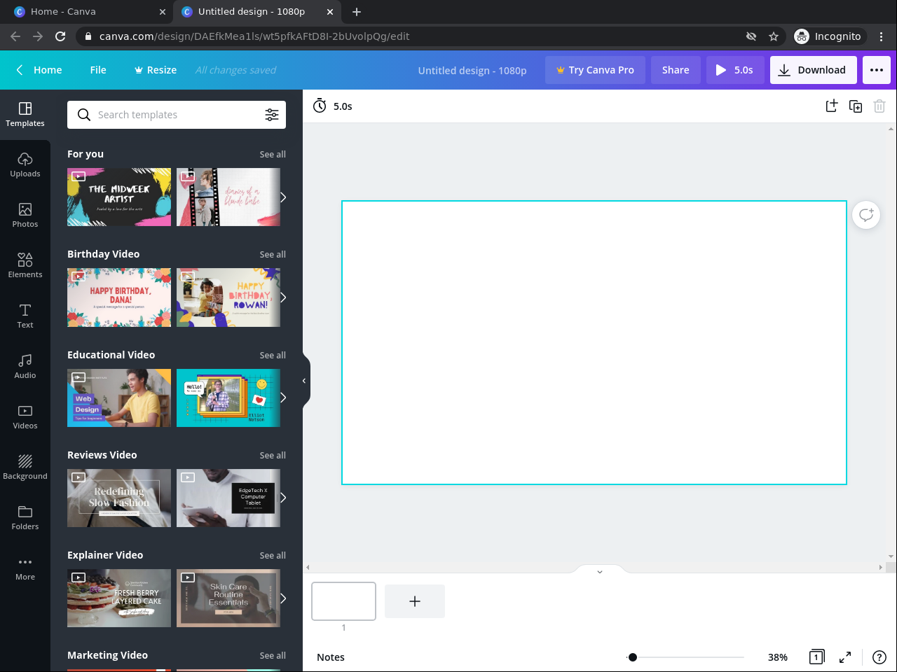See all Birthday Video templates
Viewport: 897px width, 672px height.
273,255
